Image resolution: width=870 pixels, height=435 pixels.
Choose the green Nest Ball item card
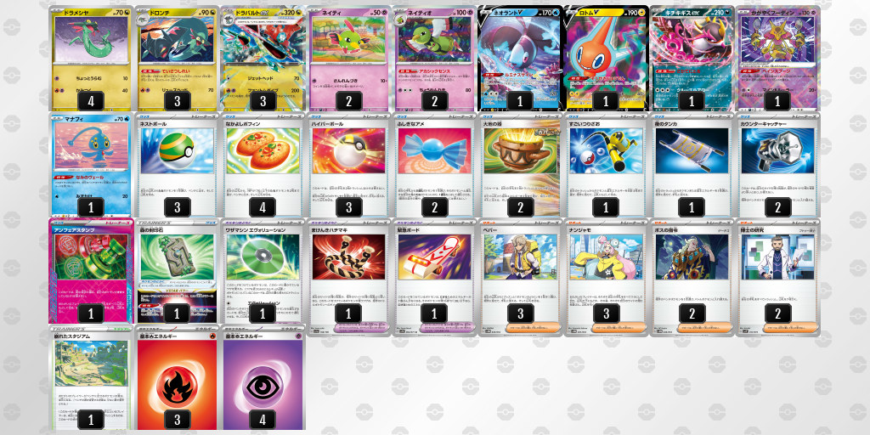(177, 165)
